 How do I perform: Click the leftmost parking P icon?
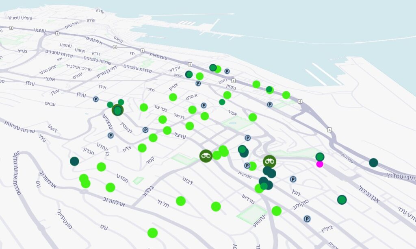[x=96, y=99]
